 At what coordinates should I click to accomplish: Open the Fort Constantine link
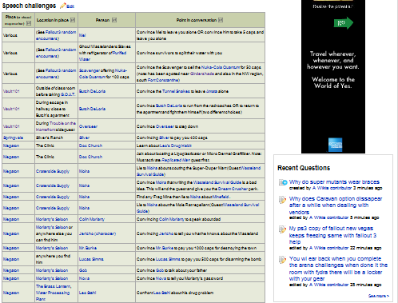point(163,80)
